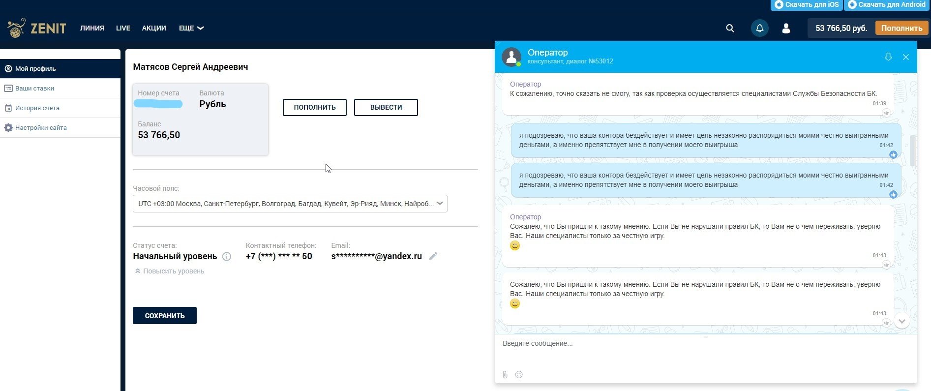Open notifications bell icon

click(759, 29)
